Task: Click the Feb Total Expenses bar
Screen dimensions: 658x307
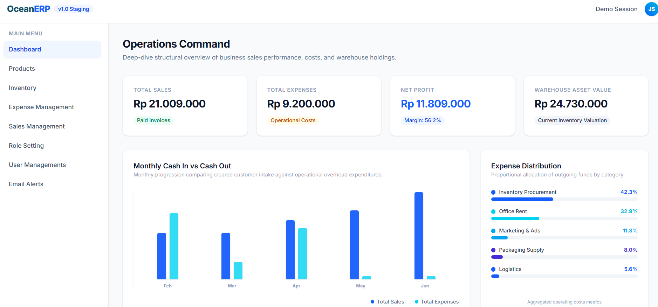Action: pos(174,246)
